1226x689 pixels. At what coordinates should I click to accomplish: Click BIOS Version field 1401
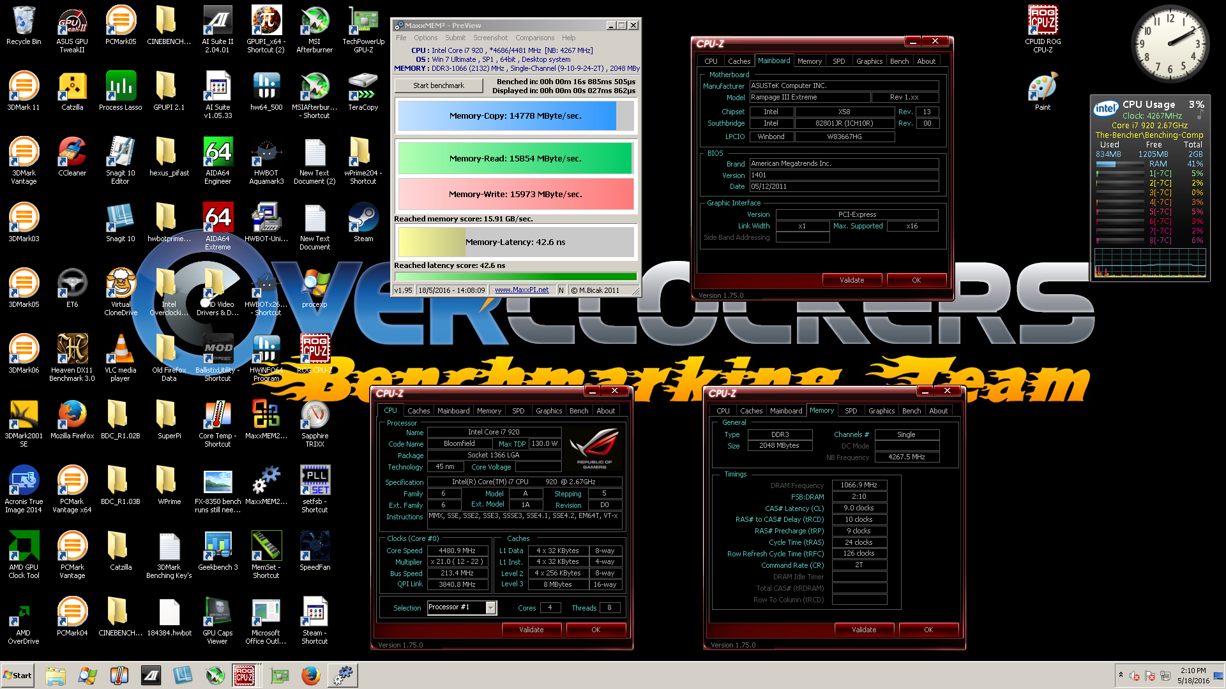pos(844,175)
